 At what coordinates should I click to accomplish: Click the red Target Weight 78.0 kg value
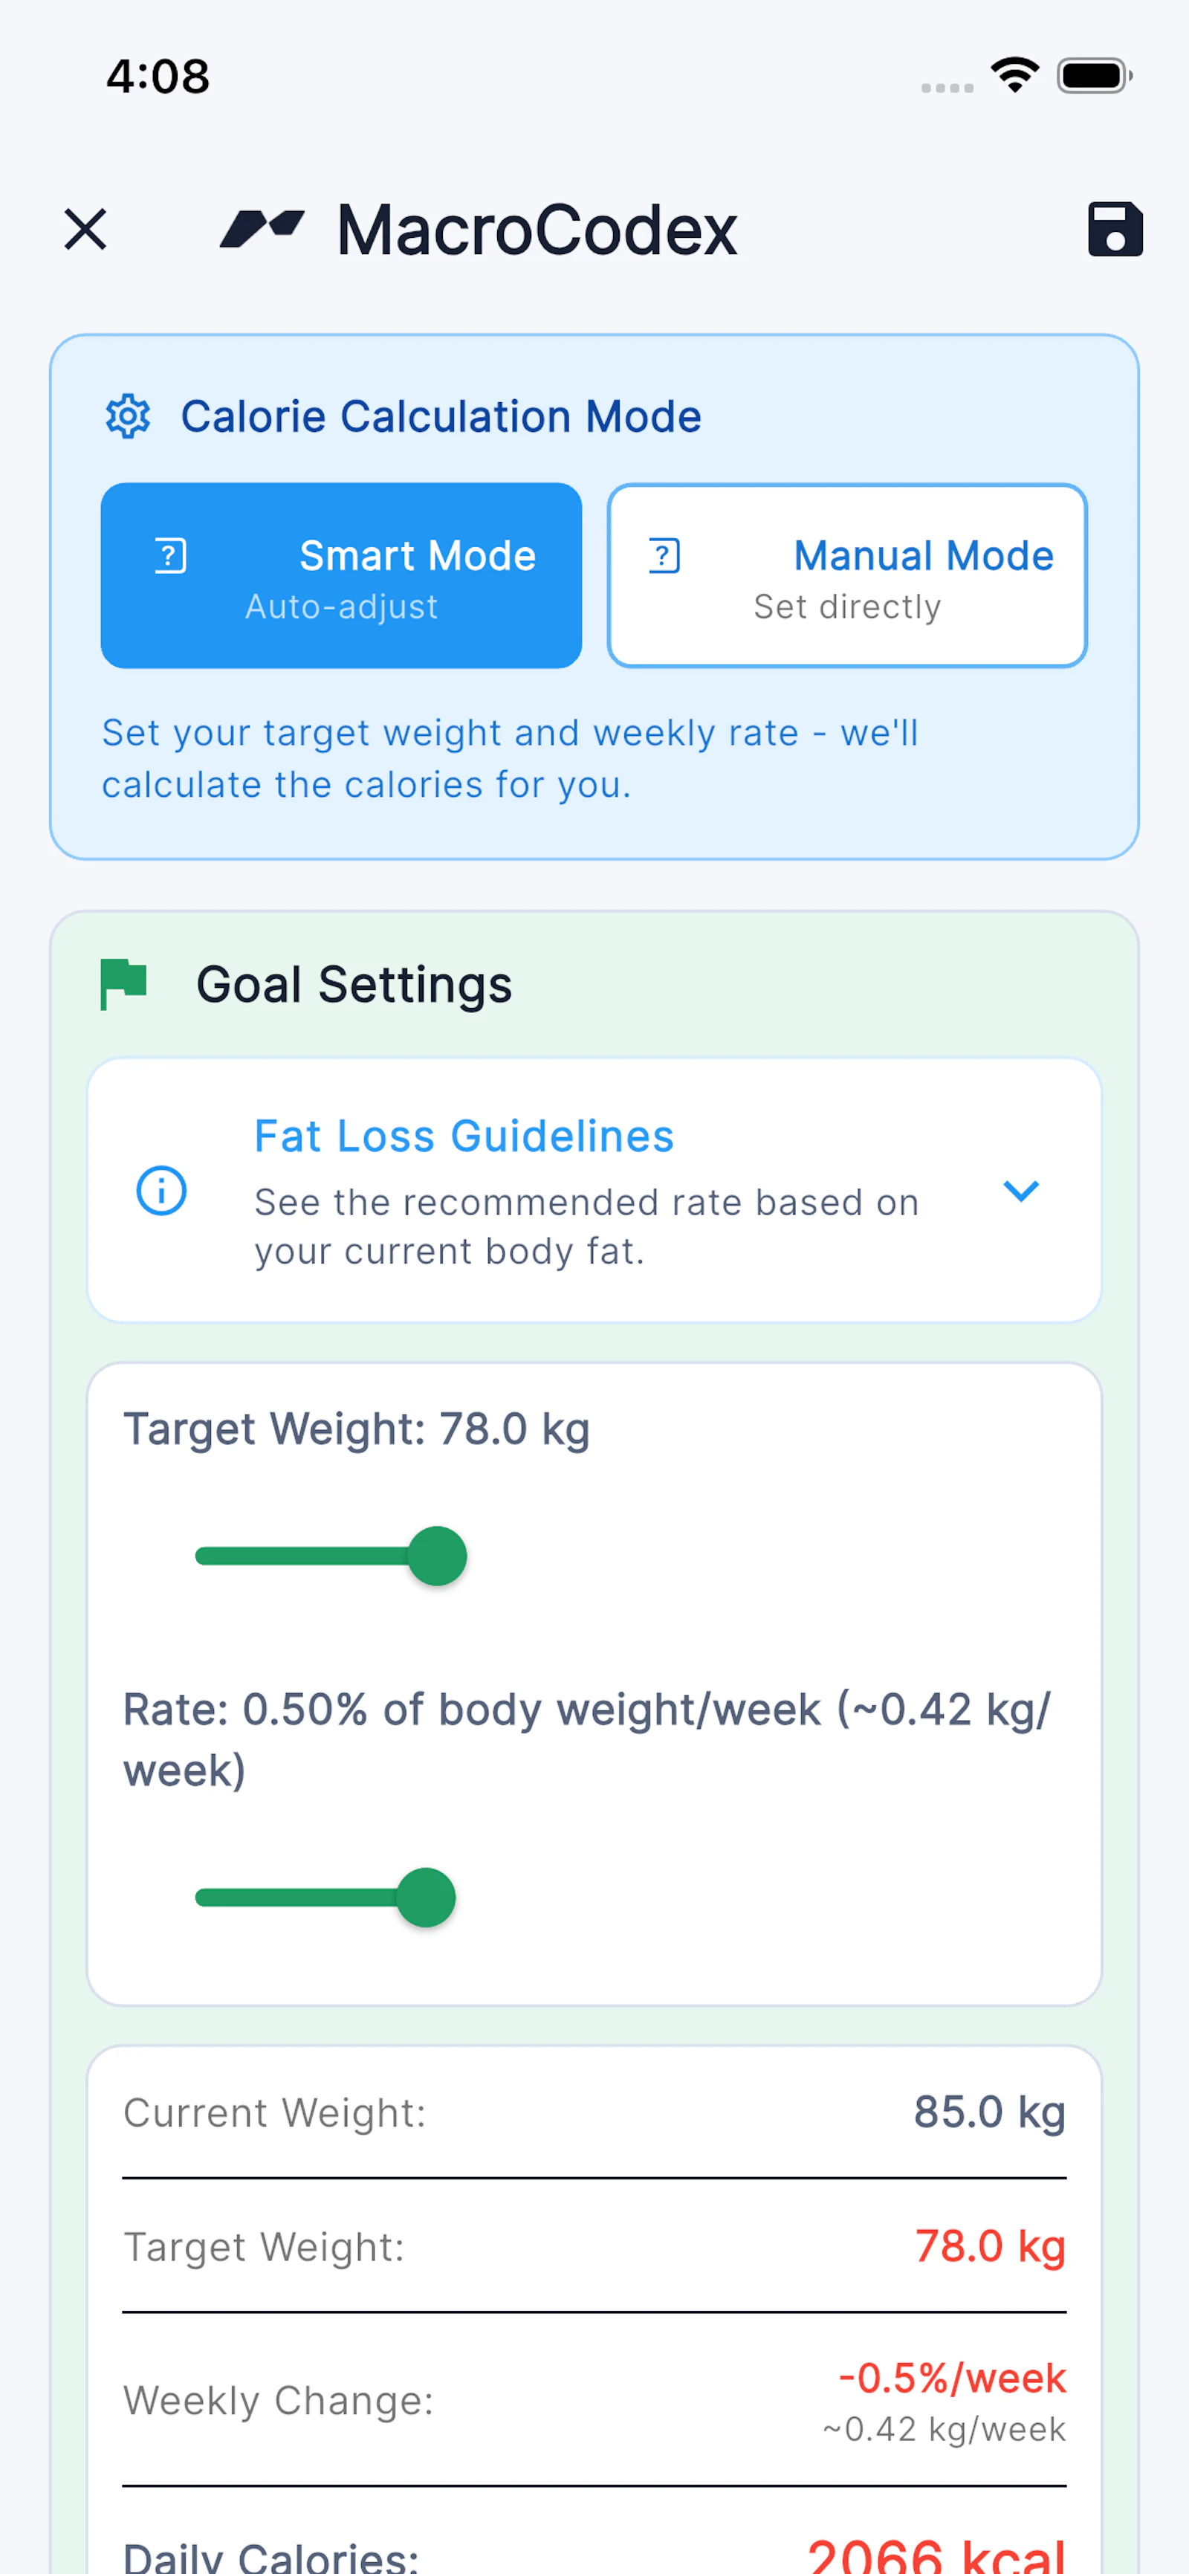point(990,2246)
